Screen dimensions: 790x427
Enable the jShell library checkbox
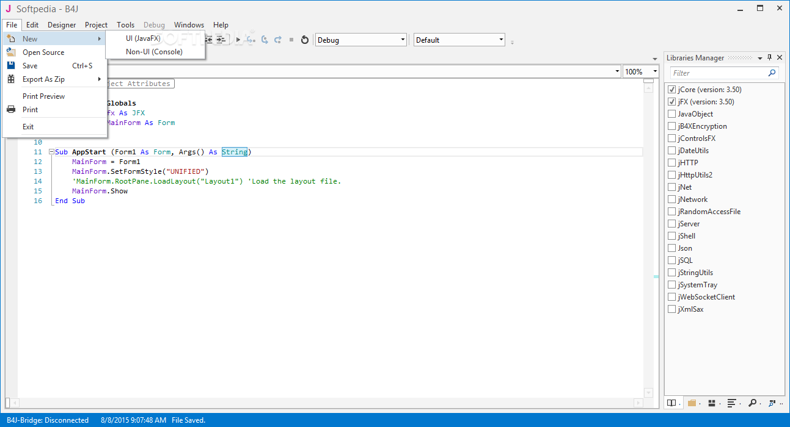(672, 236)
